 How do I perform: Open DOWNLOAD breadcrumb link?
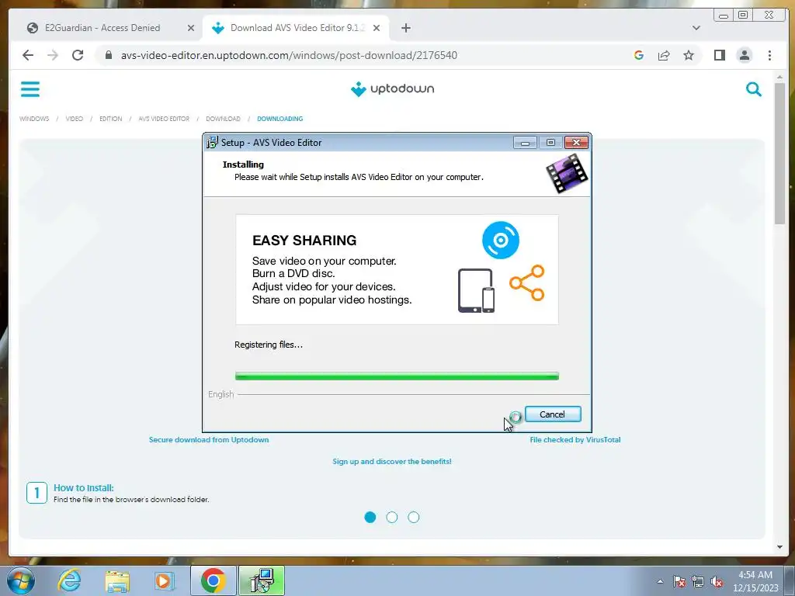223,119
